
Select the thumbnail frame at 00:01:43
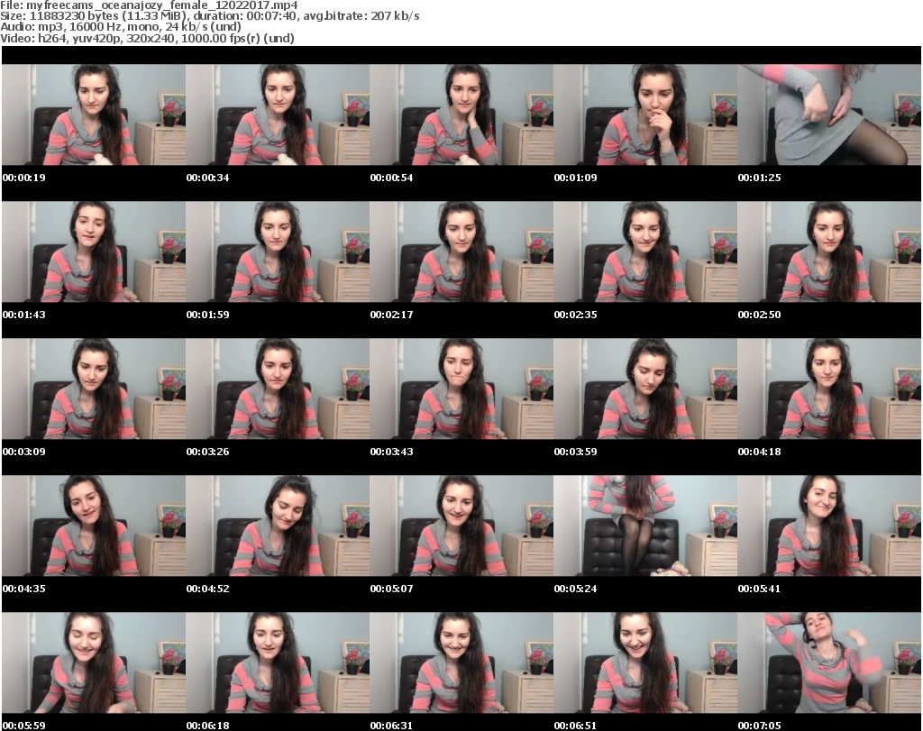tap(94, 251)
